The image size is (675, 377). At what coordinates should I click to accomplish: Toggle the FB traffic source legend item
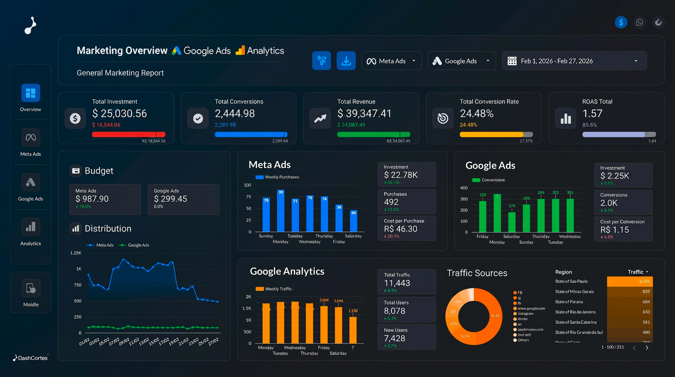point(518,293)
